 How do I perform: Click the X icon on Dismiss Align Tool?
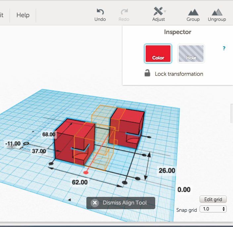coord(95,203)
